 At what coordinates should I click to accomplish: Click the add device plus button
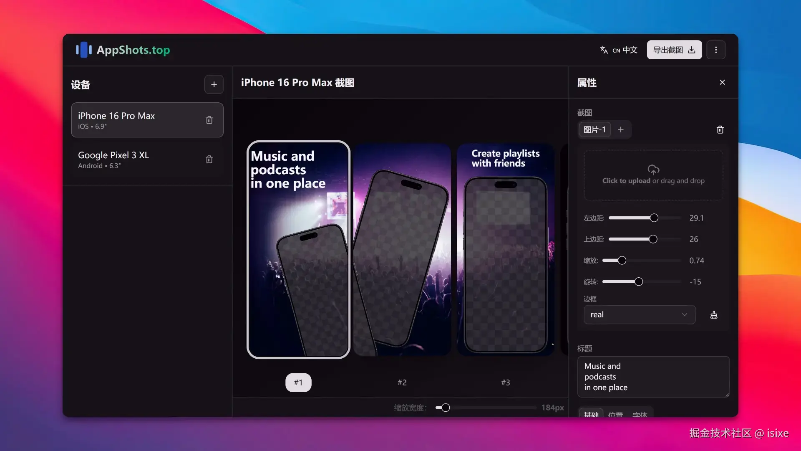point(214,84)
